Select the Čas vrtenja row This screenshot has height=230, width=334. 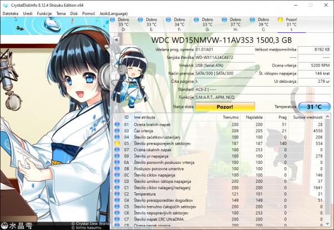219,131
